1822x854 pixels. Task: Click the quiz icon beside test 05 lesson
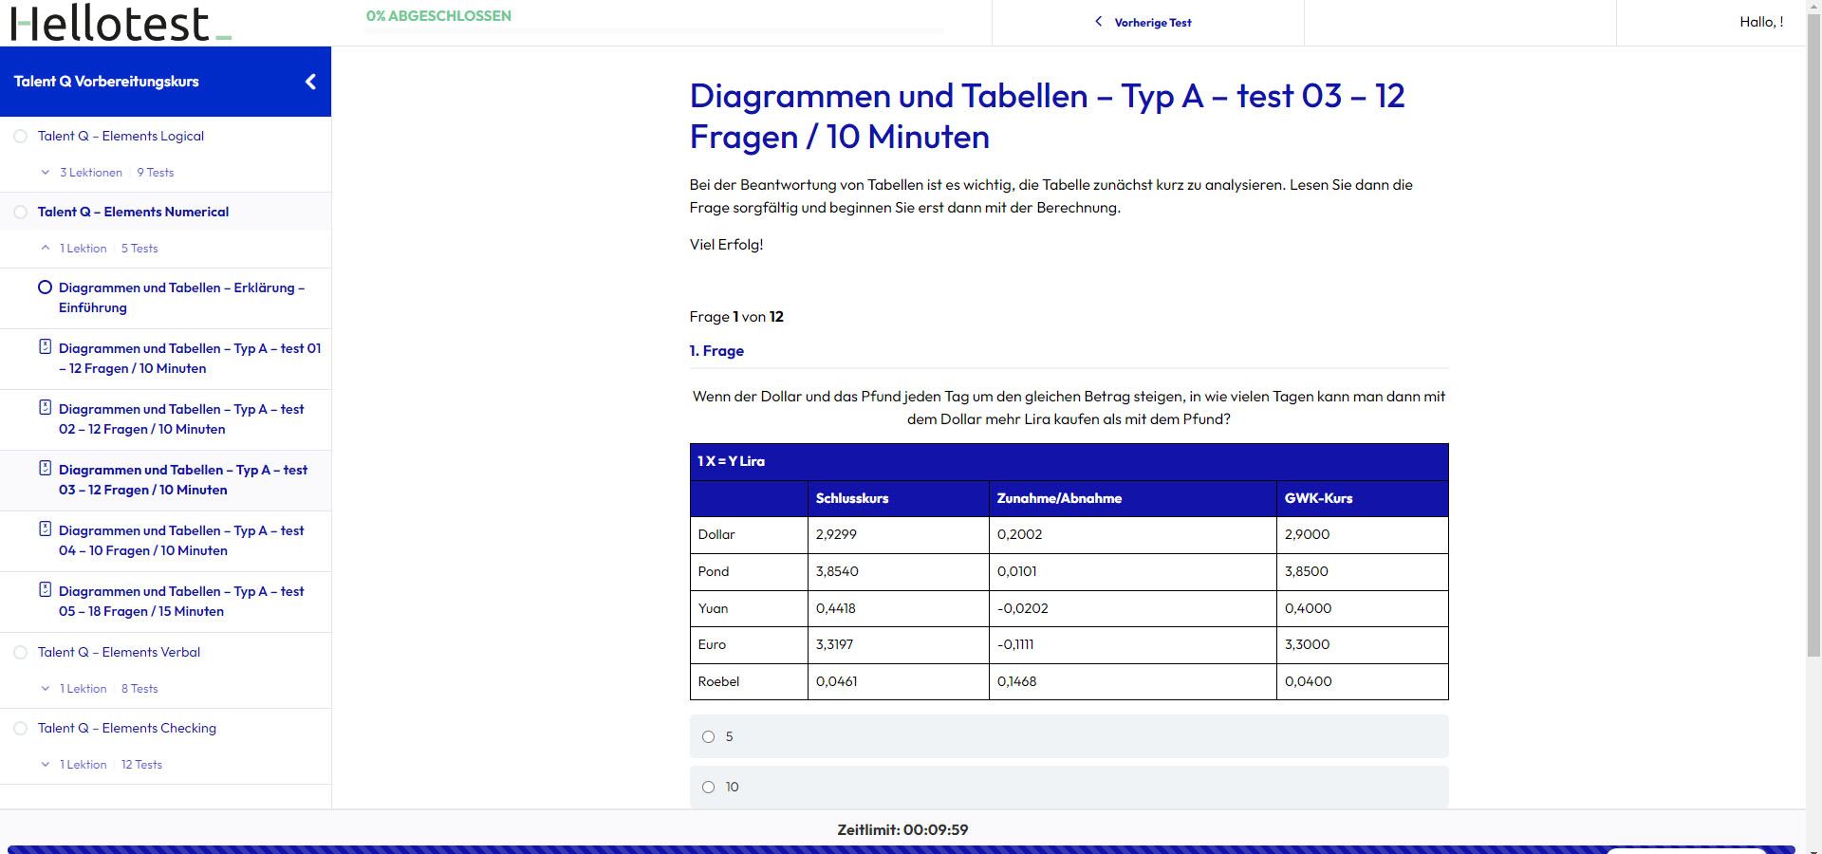click(45, 589)
